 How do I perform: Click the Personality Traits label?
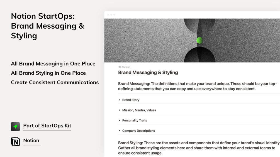[x=135, y=121]
